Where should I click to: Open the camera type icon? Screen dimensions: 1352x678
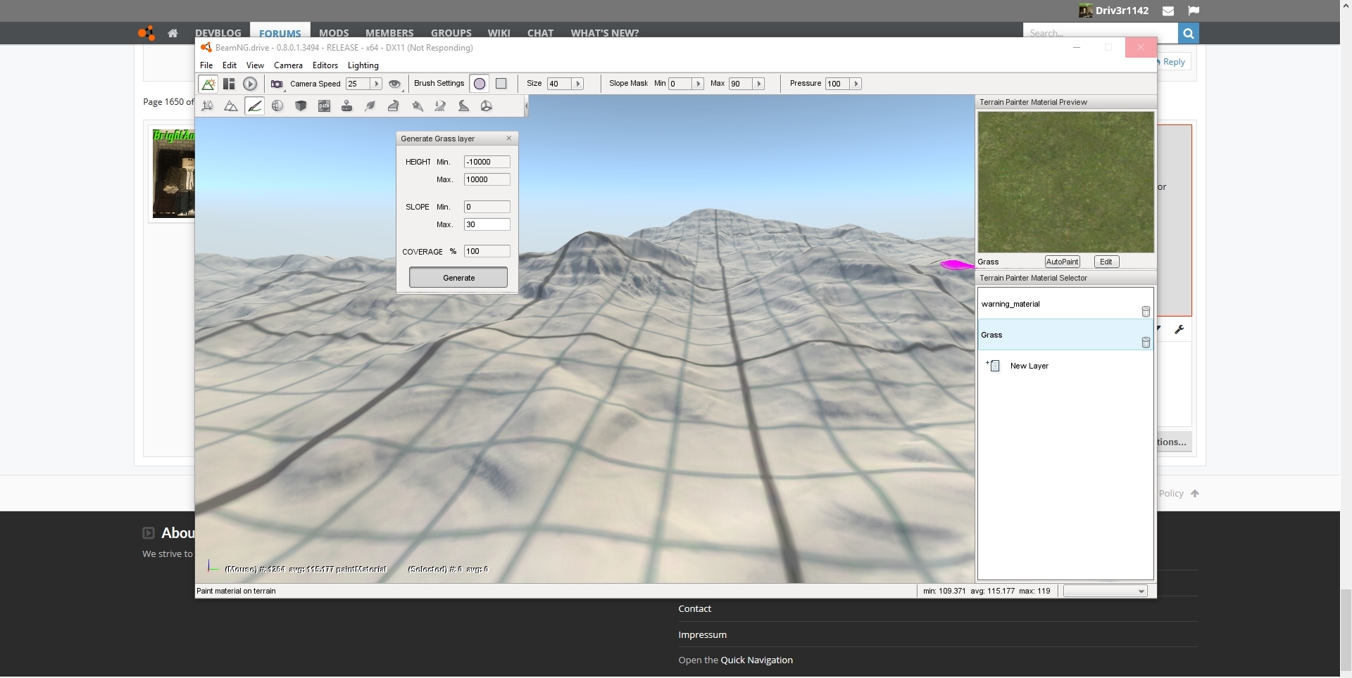pyautogui.click(x=277, y=84)
